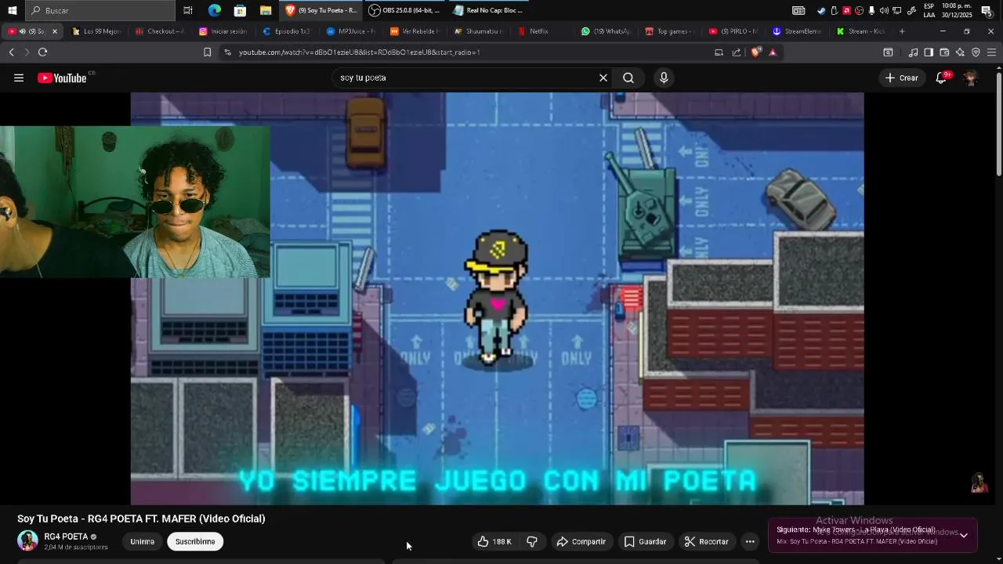Click the share page icon in address bar
The height and width of the screenshot is (564, 1003).
point(736,52)
